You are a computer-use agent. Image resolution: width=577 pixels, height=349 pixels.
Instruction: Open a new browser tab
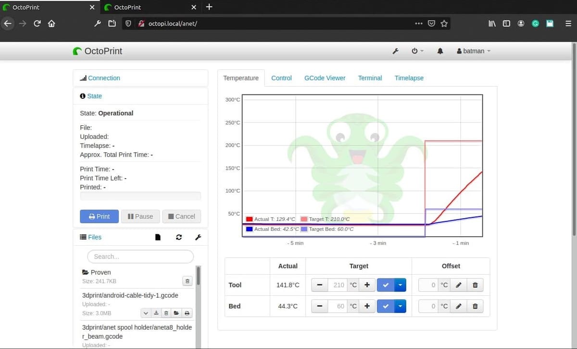209,7
